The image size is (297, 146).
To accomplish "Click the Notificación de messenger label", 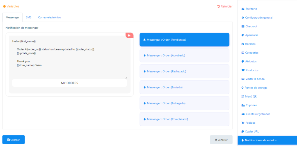I will coord(22,28).
